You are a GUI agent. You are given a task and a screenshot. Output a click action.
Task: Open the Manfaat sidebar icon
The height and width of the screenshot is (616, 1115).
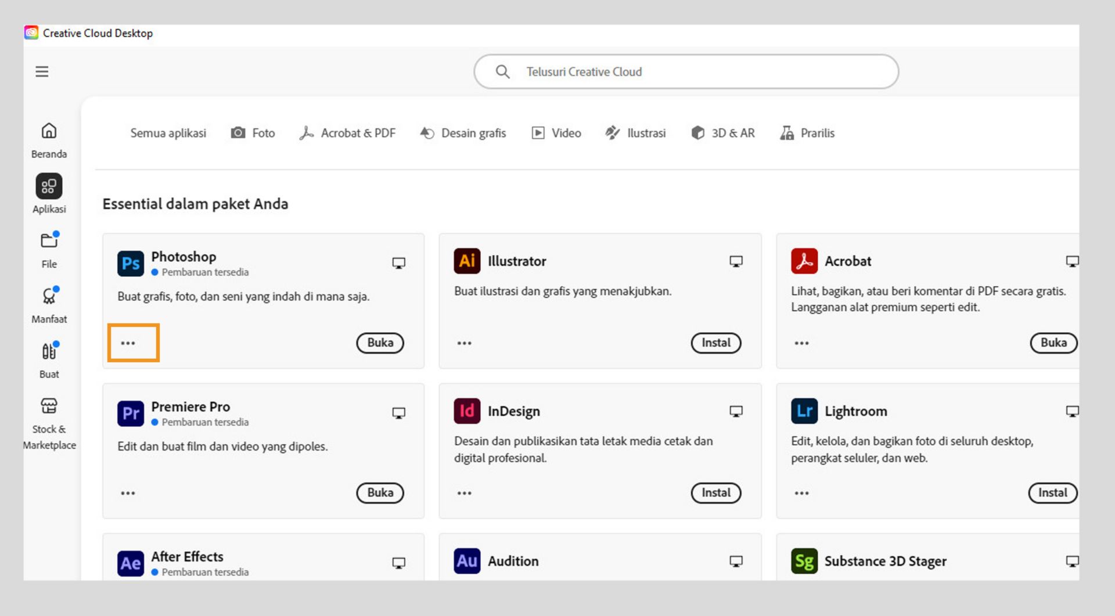tap(49, 297)
